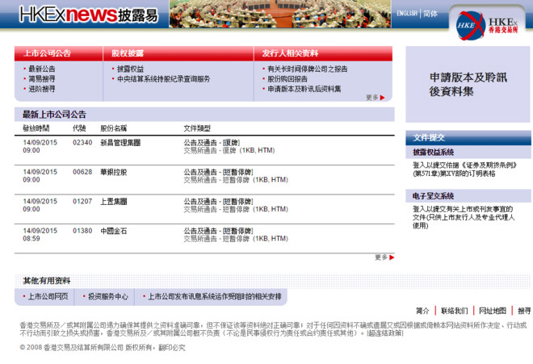Click the HKEx 香港交易所 logo
Image resolution: width=533 pixels, height=364 pixels.
[487, 25]
